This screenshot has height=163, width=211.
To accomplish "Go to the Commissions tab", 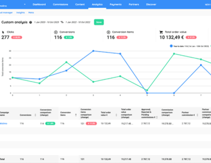I will click(60, 4).
